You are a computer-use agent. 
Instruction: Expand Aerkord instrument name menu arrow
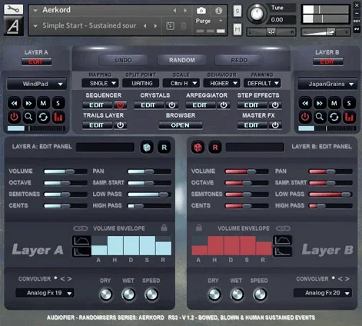[35, 10]
